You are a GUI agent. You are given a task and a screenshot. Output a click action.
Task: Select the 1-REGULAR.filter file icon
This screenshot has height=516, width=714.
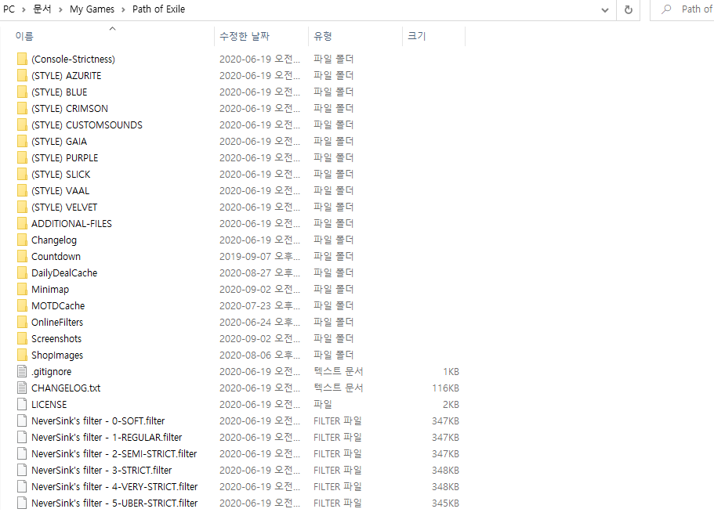(x=22, y=437)
